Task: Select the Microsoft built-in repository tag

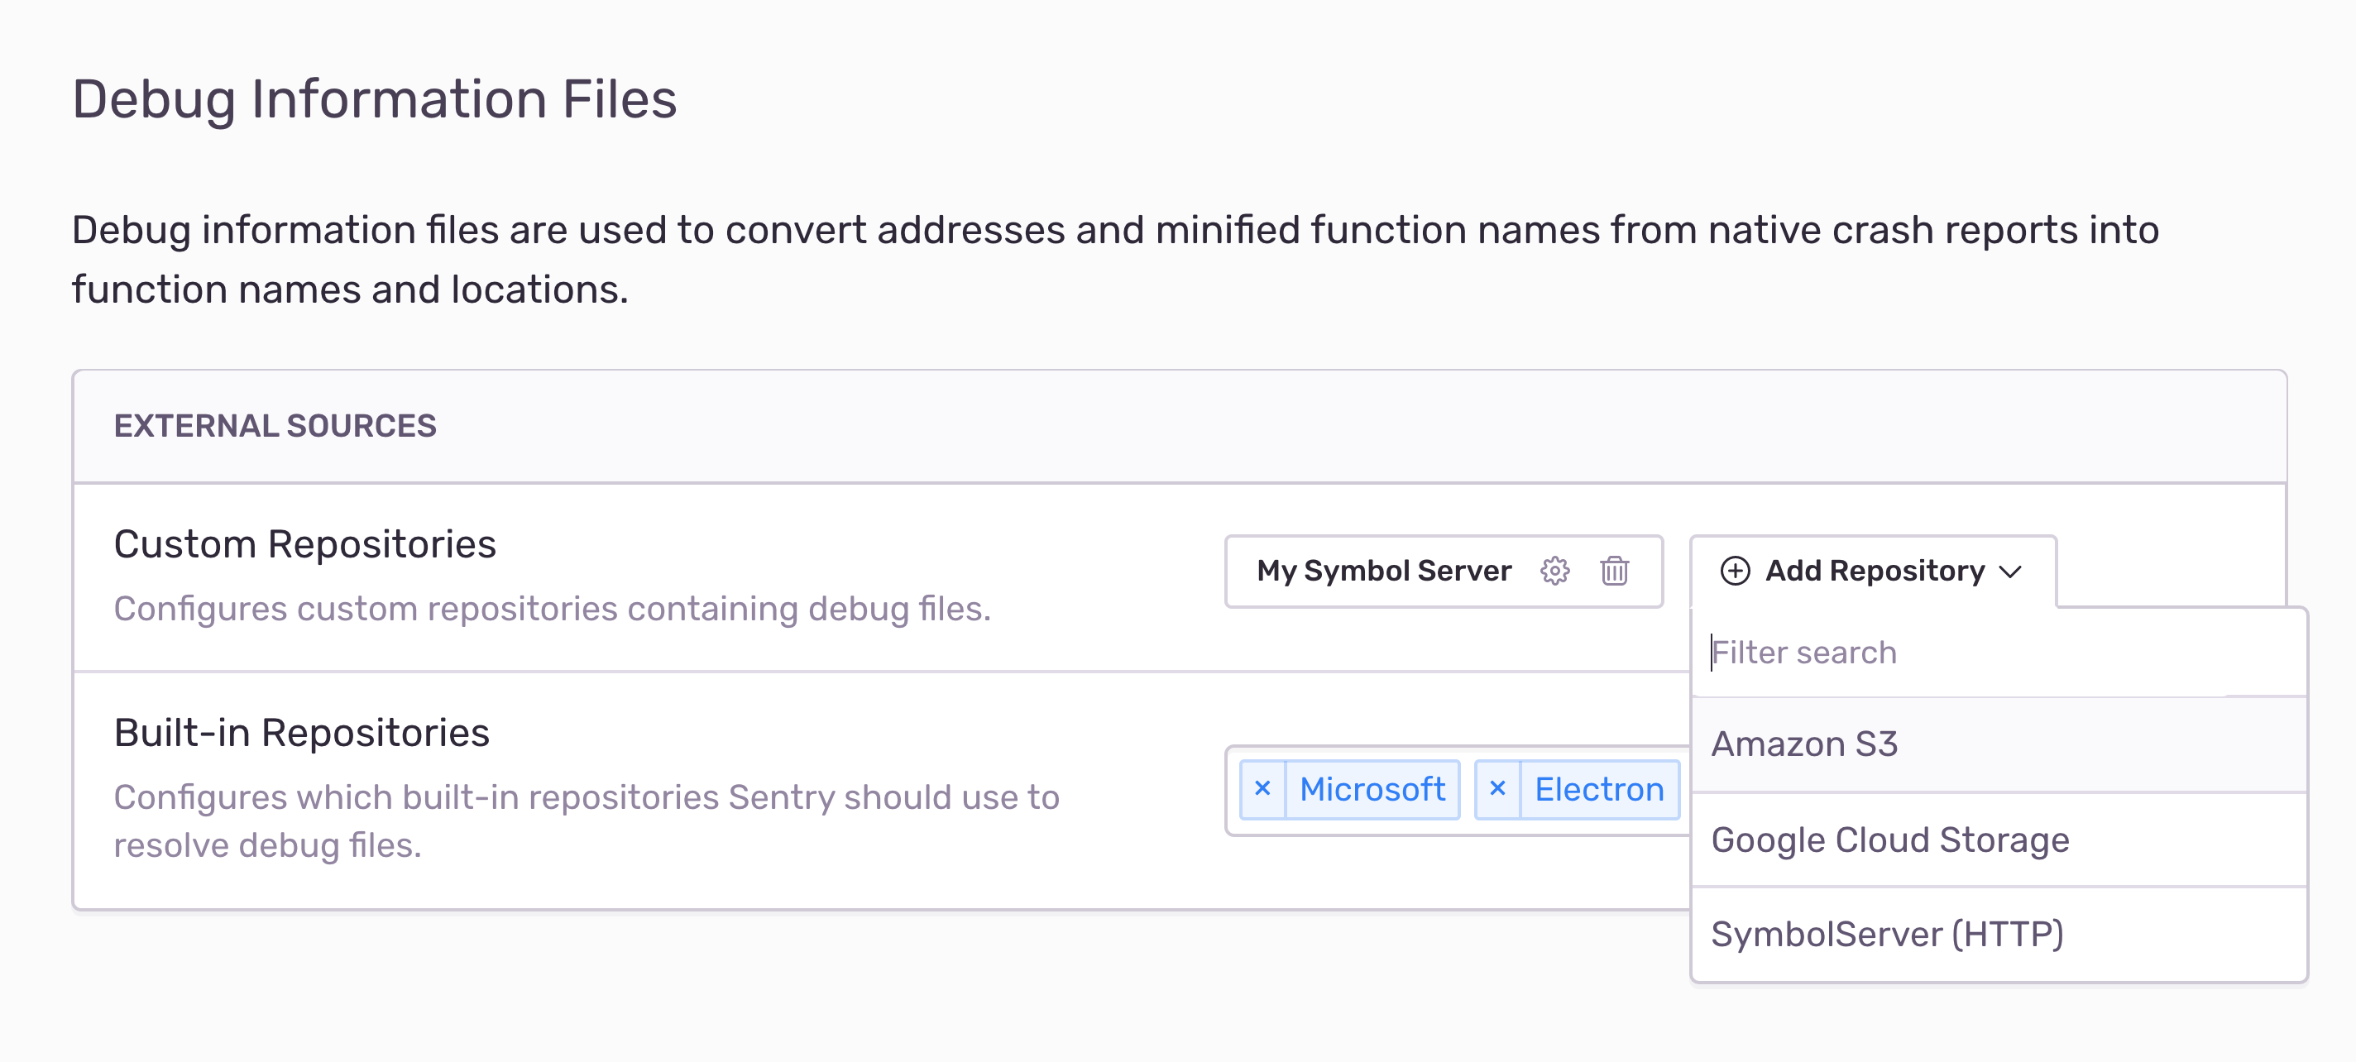Action: (1371, 788)
